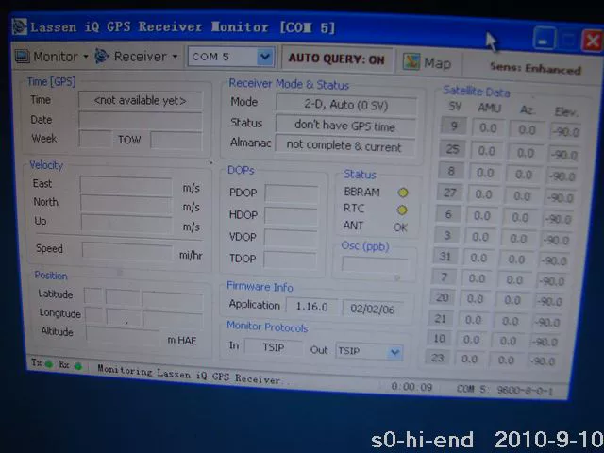Open the Map view button

tap(428, 62)
